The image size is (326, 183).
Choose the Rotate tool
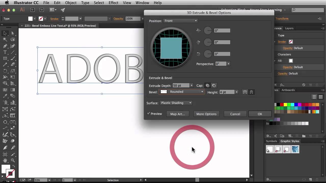point(5,71)
